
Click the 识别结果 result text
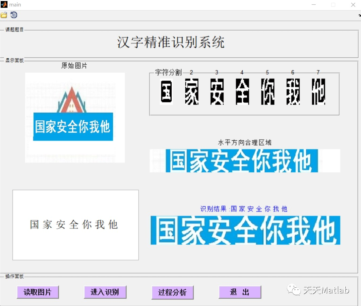[x=244, y=209]
